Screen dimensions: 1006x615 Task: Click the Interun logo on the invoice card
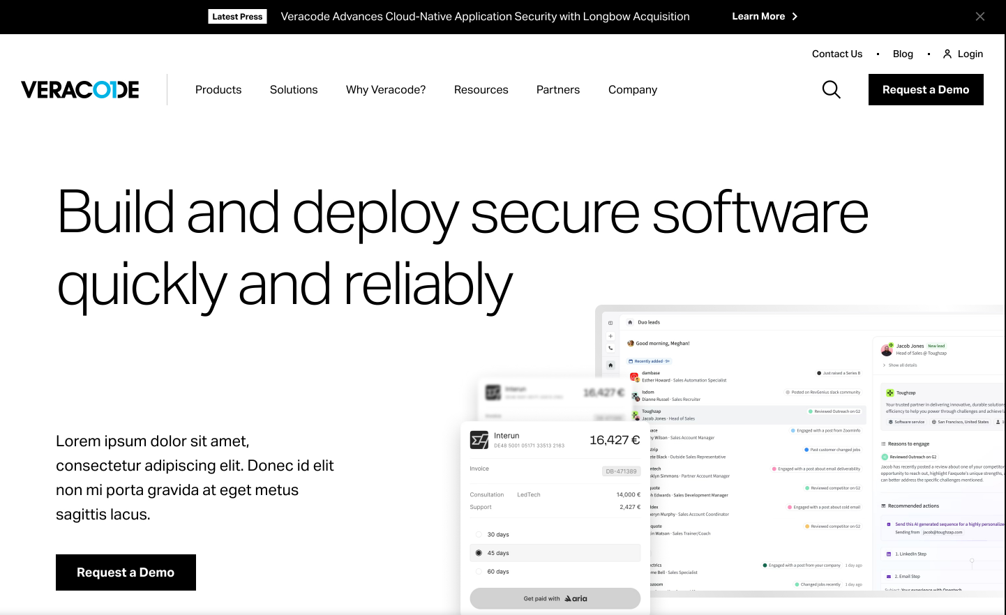479,440
